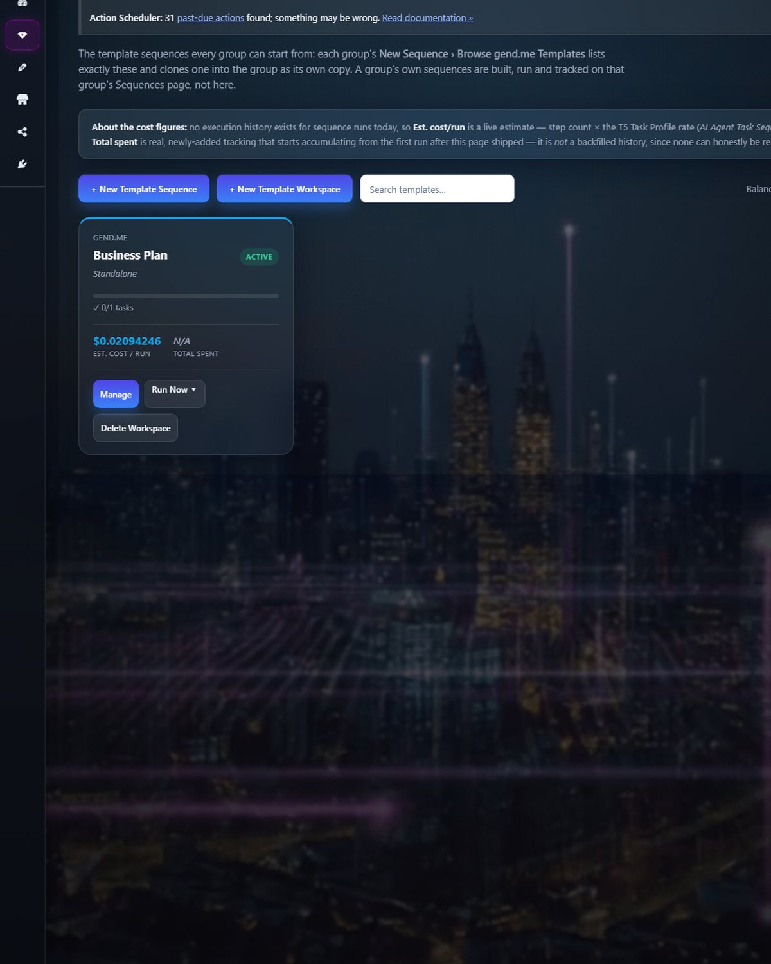Click the 0/1 tasks label
Viewport: 771px width, 964px height.
(113, 308)
